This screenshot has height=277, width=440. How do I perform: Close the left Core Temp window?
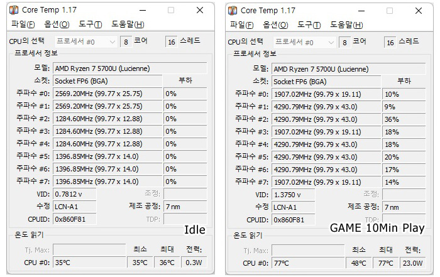pos(200,10)
